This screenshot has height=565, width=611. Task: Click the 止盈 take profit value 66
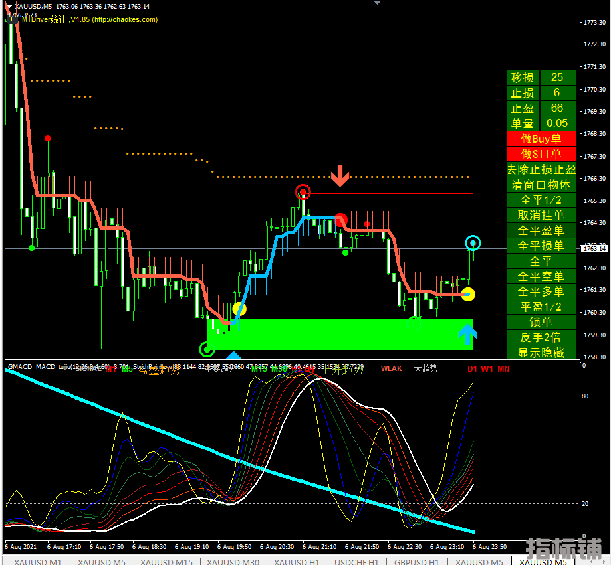tap(556, 108)
